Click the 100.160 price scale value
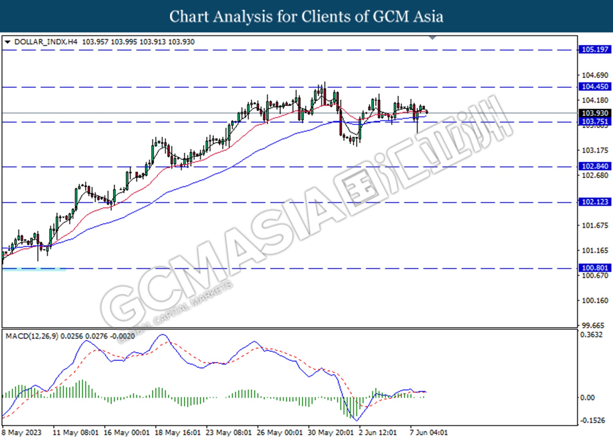Screen dimensions: 613x438 pyautogui.click(x=595, y=301)
